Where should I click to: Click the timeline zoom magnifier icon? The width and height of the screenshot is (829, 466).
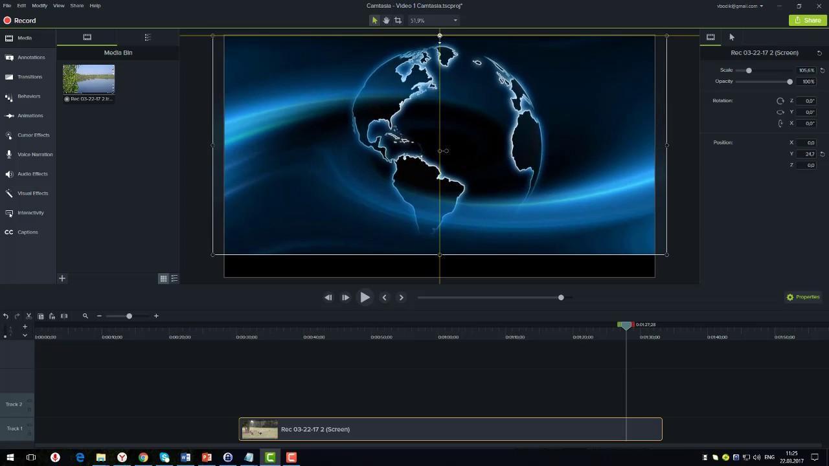point(85,316)
